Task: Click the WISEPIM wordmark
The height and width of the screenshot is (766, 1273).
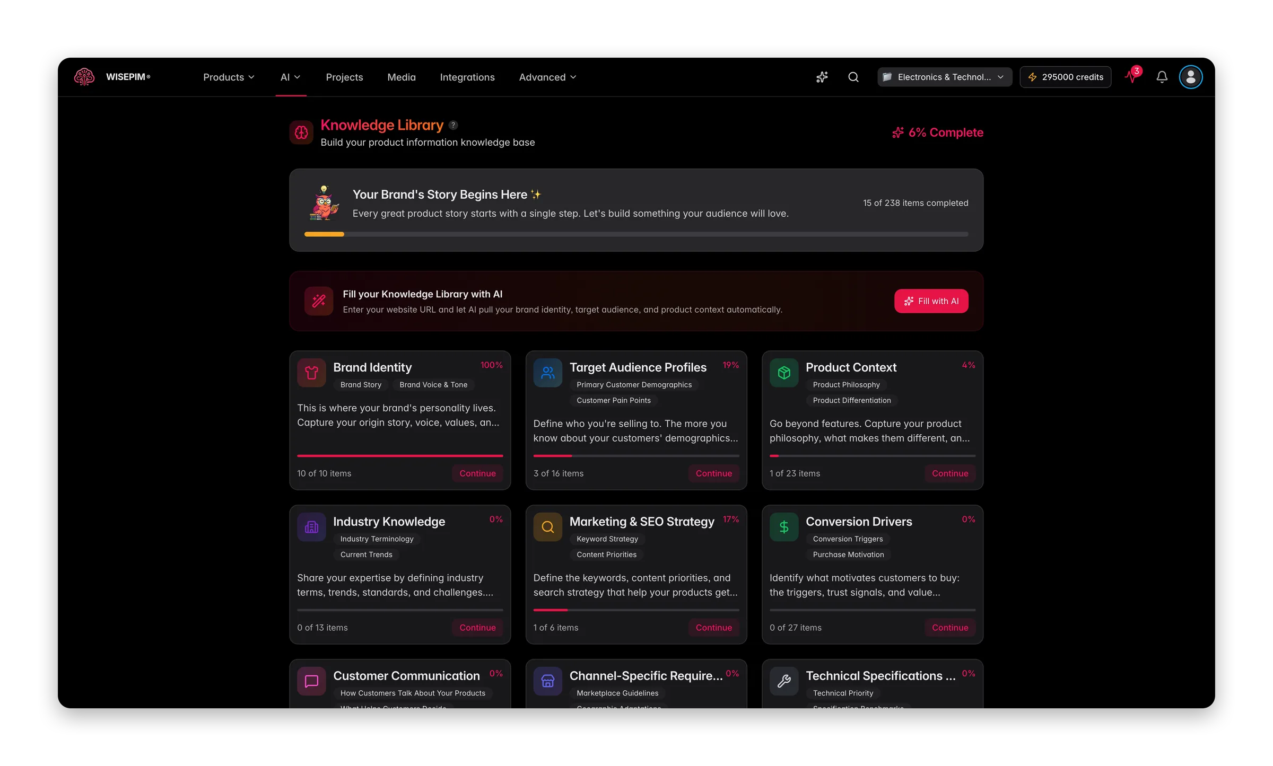Action: (128, 77)
